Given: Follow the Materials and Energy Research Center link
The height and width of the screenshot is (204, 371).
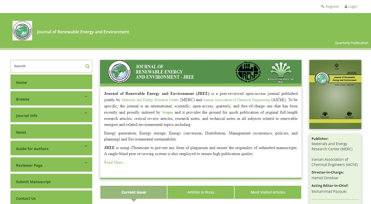Looking at the screenshot, I should [150, 100].
